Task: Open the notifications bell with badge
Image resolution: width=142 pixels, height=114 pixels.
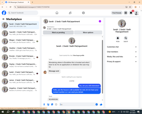Action: 131,13
